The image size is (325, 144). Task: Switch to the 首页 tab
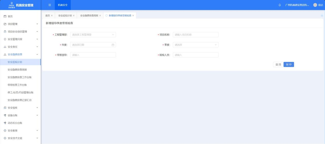[x=47, y=16]
